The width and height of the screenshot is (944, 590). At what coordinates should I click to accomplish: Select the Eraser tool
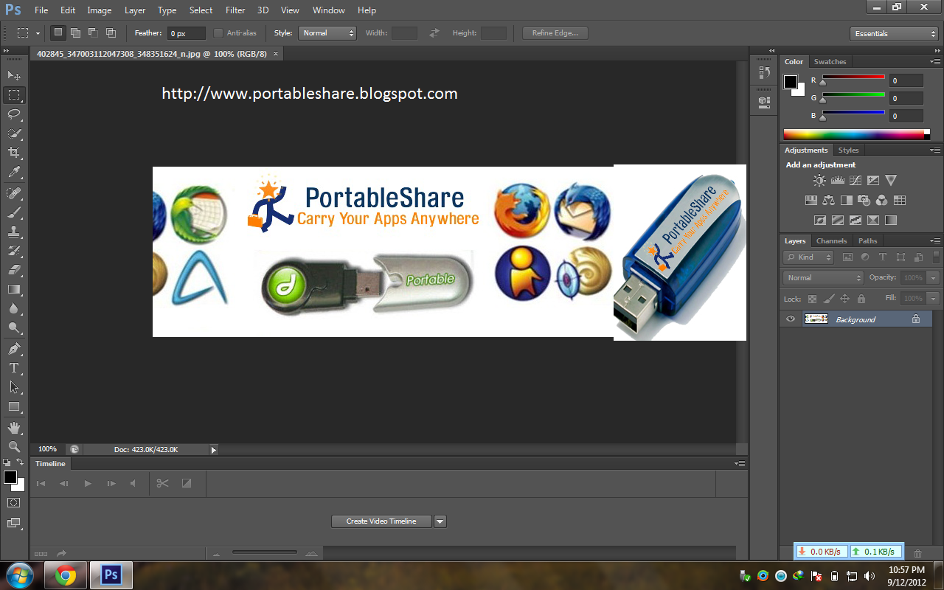14,270
